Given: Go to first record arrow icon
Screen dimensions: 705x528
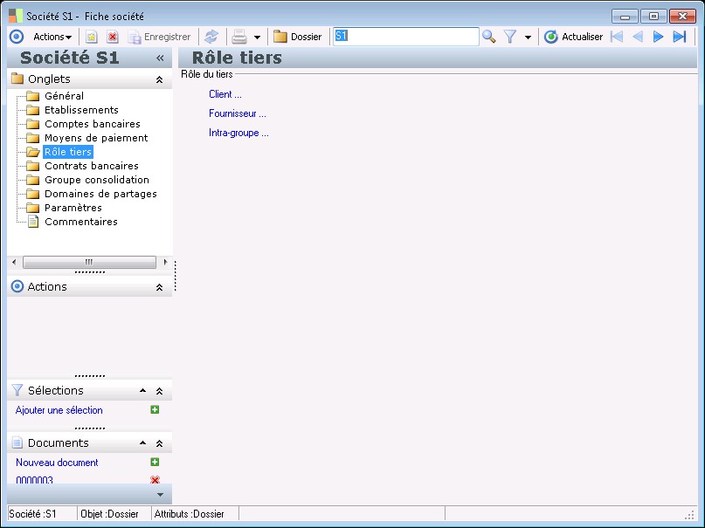Looking at the screenshot, I should 617,37.
